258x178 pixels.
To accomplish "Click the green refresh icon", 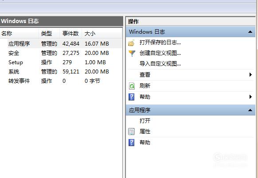I will [132, 86].
